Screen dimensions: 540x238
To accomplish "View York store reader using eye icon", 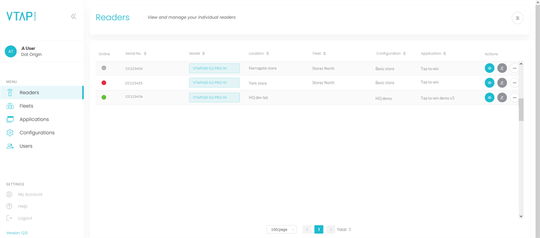I will click(x=489, y=83).
